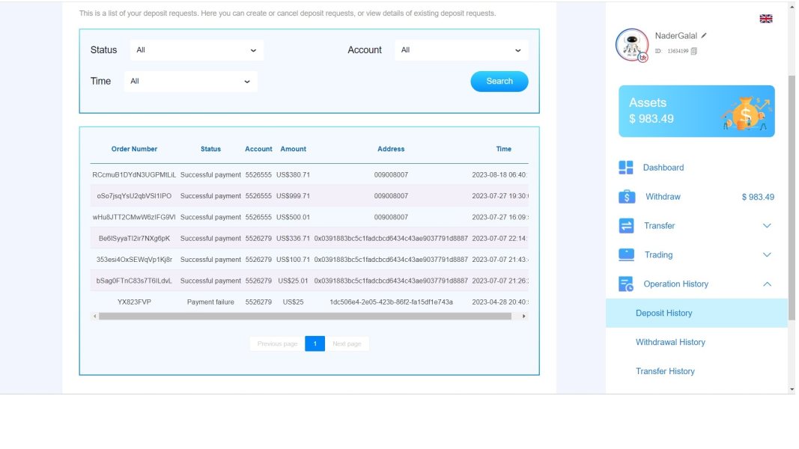Image resolution: width=799 pixels, height=449 pixels.
Task: Open Withdraw menu item
Action: 663,197
